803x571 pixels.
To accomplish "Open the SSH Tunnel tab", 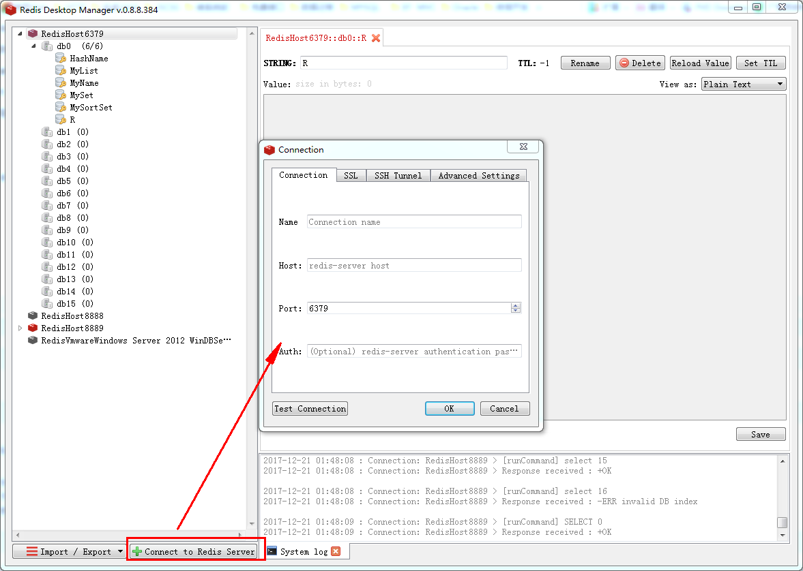I will pos(398,176).
